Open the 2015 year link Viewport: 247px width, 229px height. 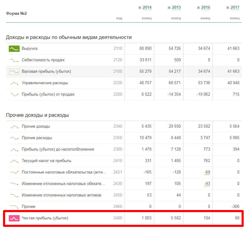176,7
